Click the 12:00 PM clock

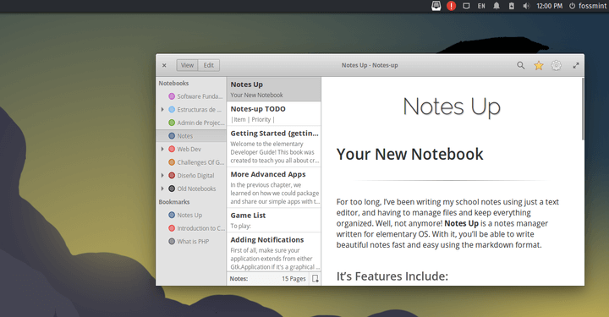[549, 6]
